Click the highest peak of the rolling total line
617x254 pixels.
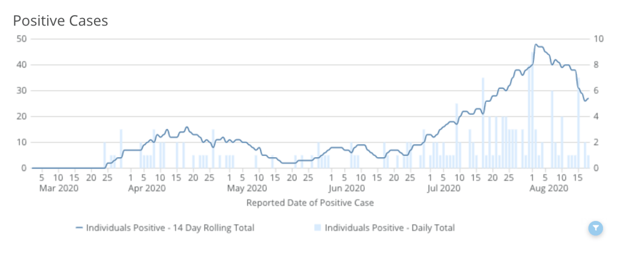[536, 45]
